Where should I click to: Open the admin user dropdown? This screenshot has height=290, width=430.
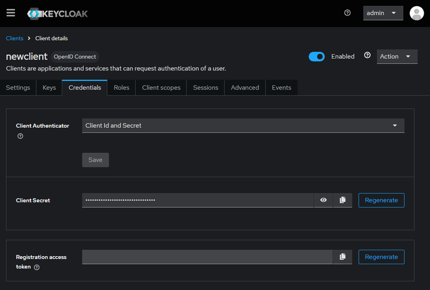click(x=383, y=13)
